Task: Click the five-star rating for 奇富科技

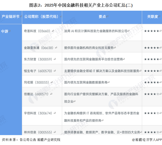Action: click(152, 31)
